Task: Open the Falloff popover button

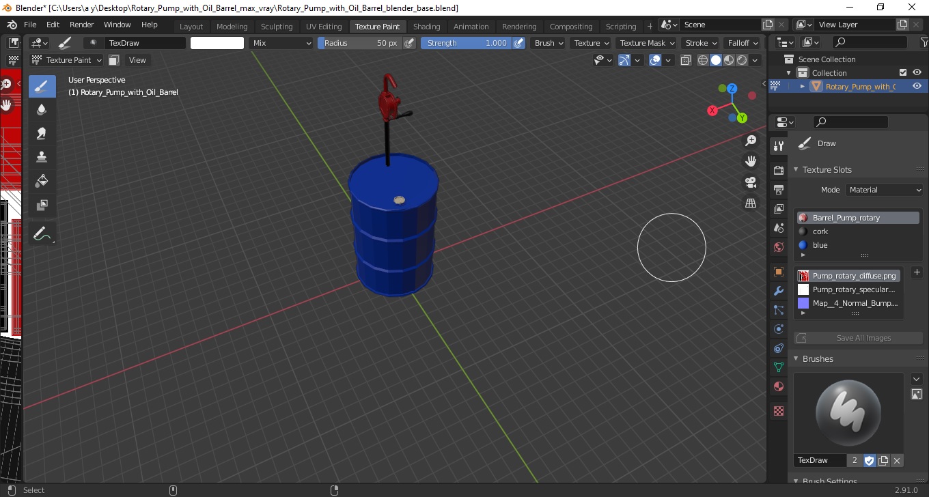Action: tap(743, 43)
